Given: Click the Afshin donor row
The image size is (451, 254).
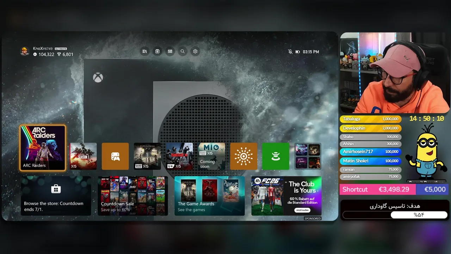Looking at the screenshot, I should (x=371, y=144).
